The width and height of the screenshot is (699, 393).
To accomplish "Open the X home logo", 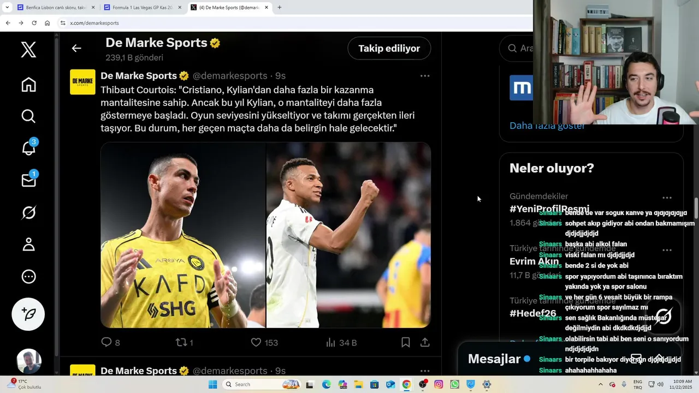I will coord(28,50).
